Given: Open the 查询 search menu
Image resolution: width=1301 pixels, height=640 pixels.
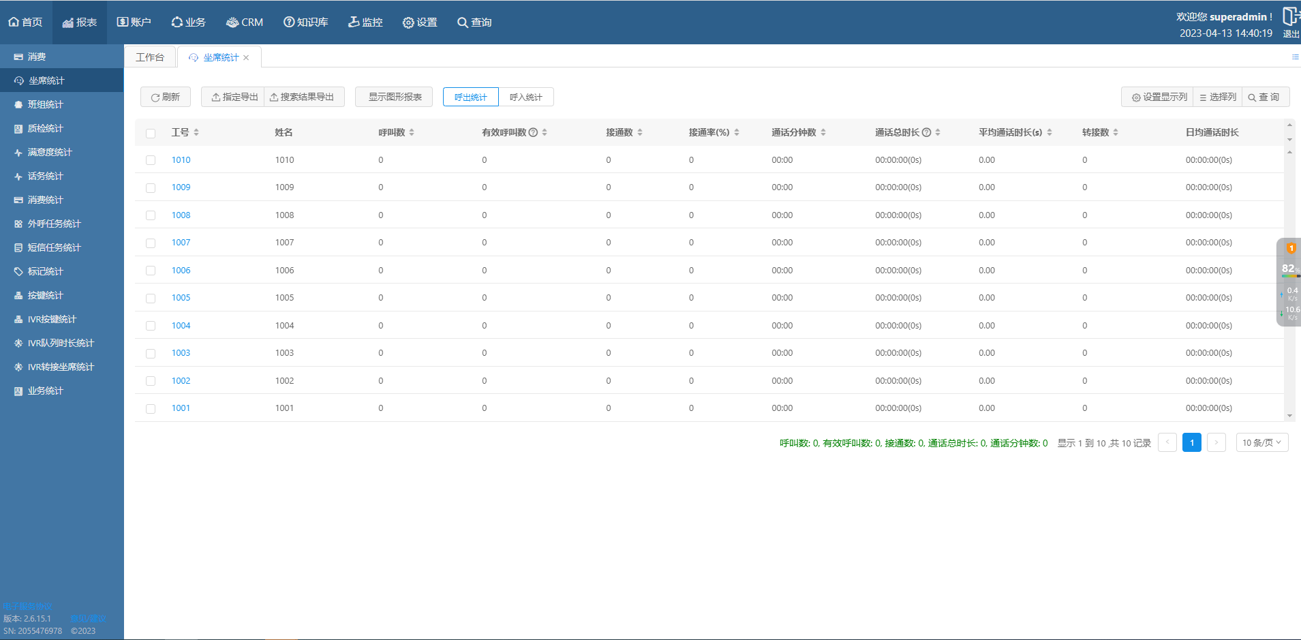Looking at the screenshot, I should (474, 22).
